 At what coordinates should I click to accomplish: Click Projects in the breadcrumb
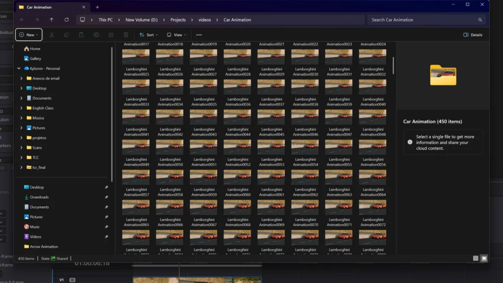click(x=178, y=20)
